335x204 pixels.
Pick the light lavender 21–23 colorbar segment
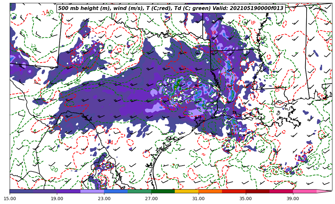point(92,191)
